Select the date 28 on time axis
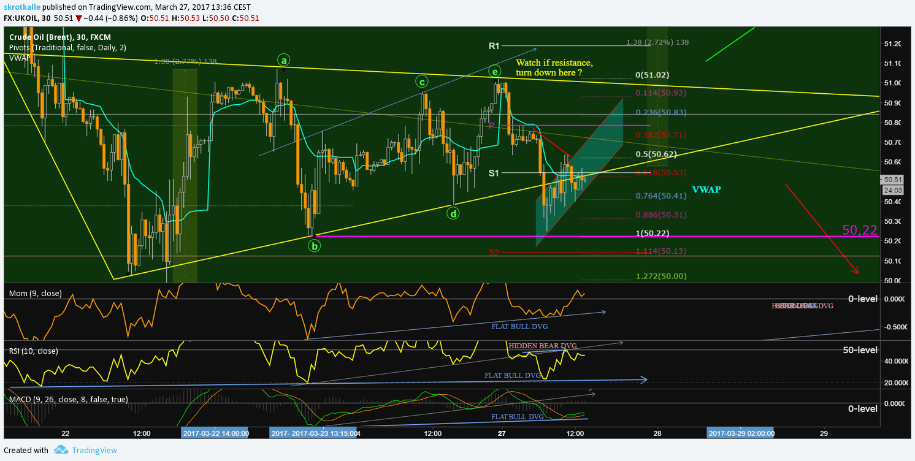This screenshot has width=915, height=461. pyautogui.click(x=658, y=433)
